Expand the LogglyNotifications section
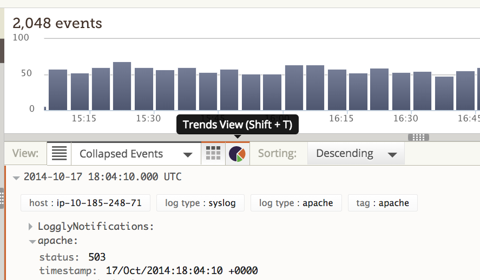480x280 pixels. pyautogui.click(x=31, y=227)
